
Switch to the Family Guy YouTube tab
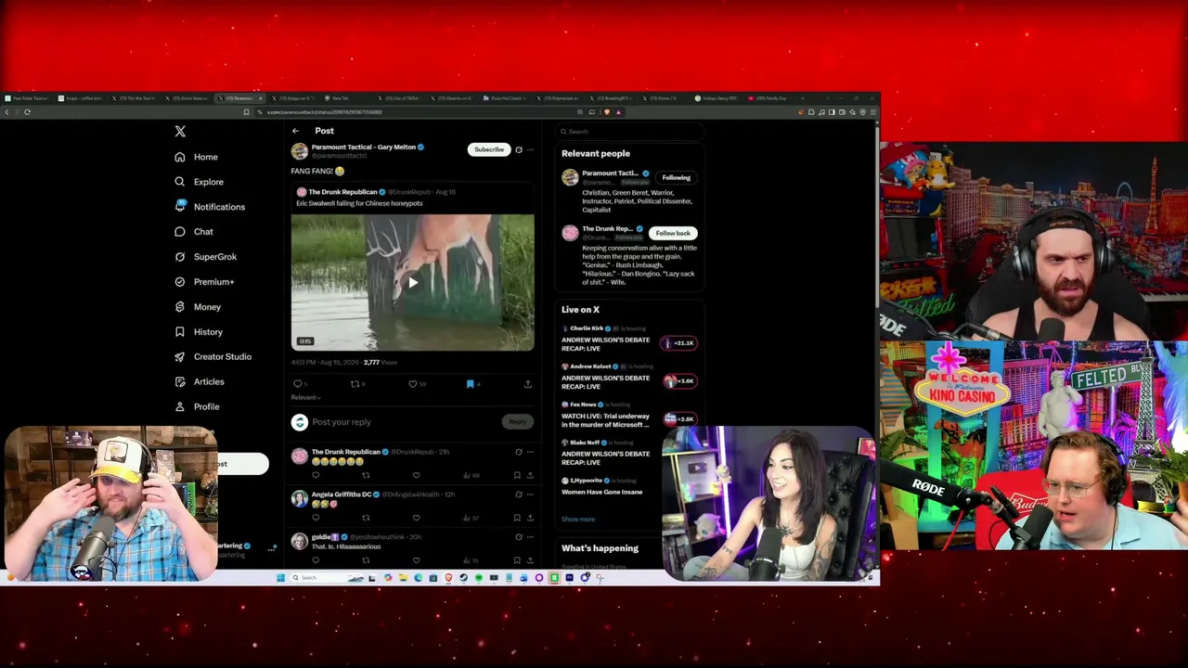click(770, 98)
